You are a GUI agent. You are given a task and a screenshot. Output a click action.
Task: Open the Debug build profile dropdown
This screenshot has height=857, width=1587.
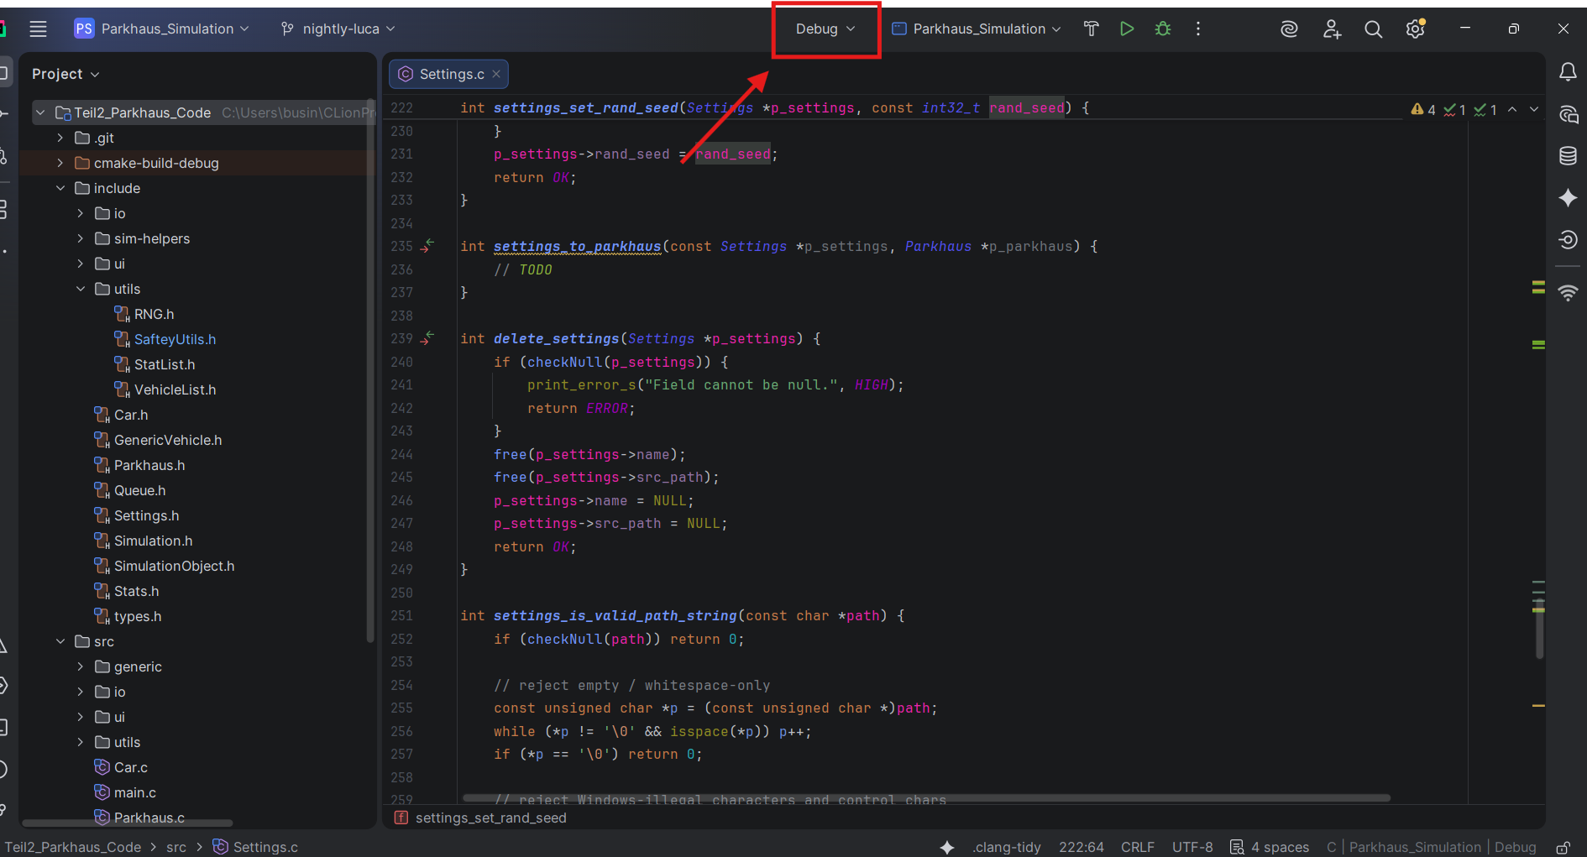(x=825, y=29)
